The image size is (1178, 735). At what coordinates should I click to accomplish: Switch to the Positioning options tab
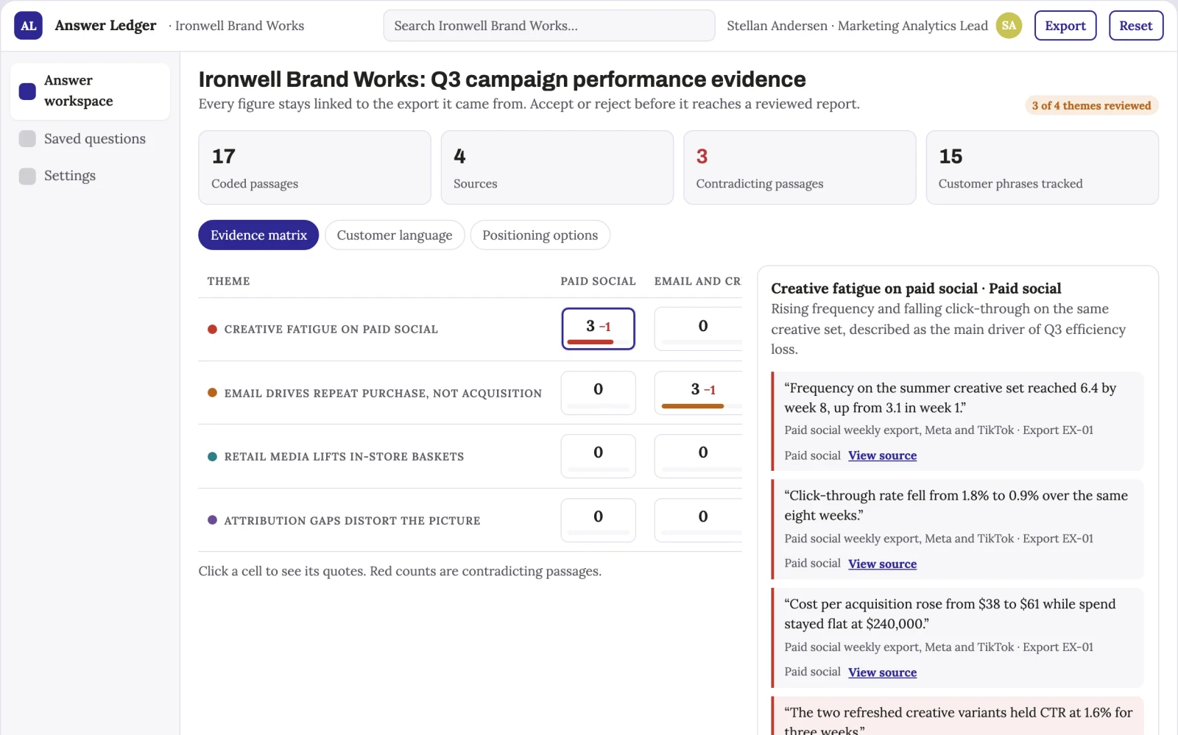tap(540, 235)
